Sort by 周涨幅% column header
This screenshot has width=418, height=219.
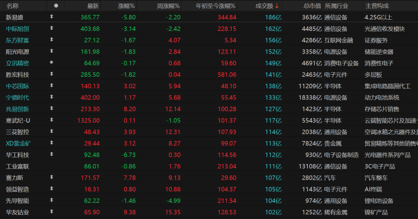coord(168,6)
